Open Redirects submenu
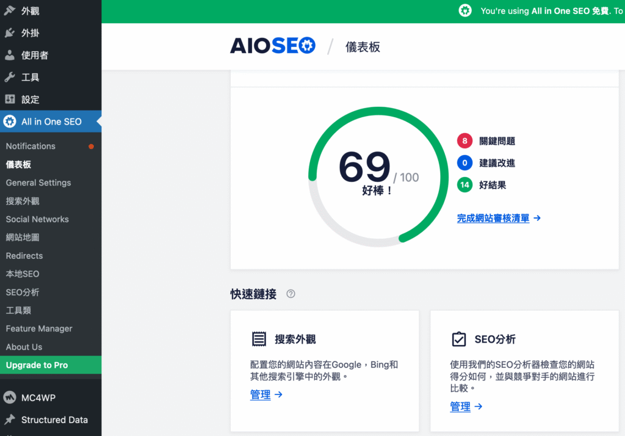 click(51, 256)
